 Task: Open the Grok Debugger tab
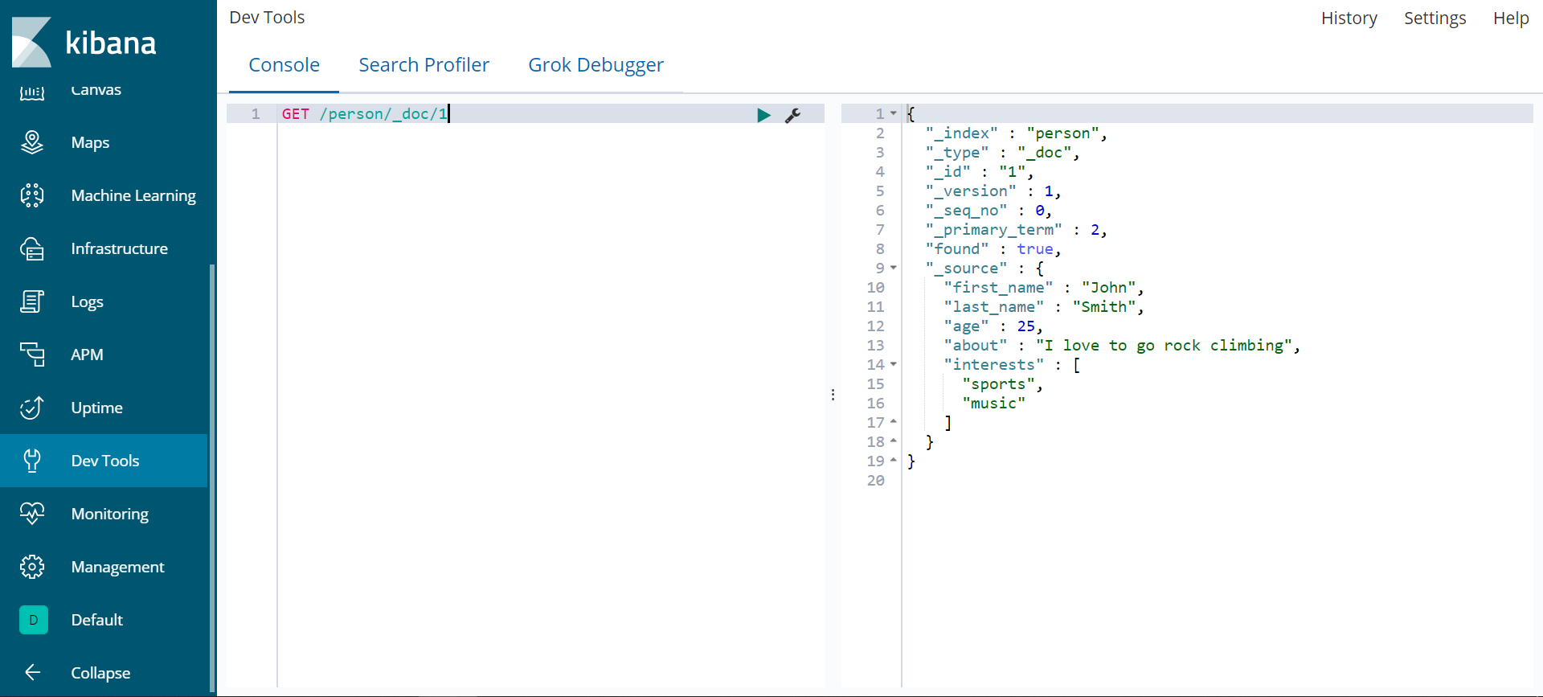(x=596, y=65)
